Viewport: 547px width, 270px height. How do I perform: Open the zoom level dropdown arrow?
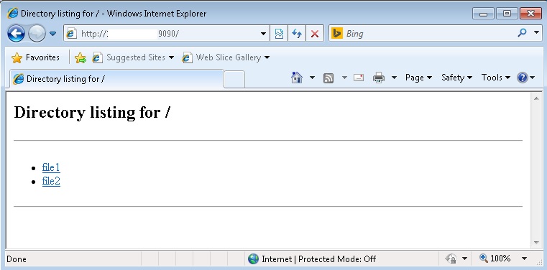[x=524, y=259]
